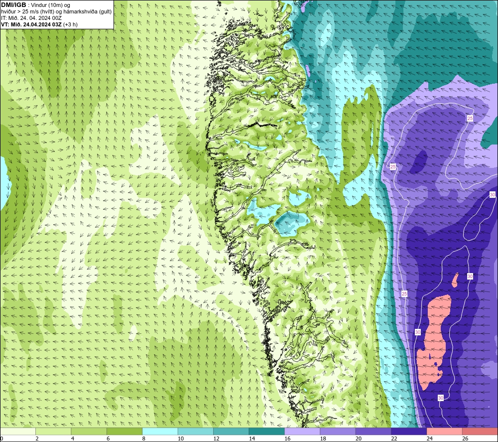Select the 6–8 m/s darkest green legend swatch
This screenshot has height=442, width=498.
pyautogui.click(x=124, y=431)
